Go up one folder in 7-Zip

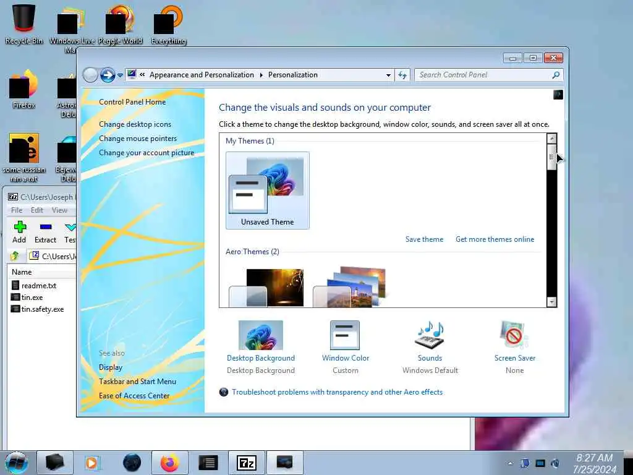(15, 255)
